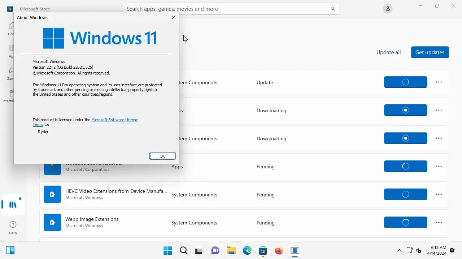Open more options for the Update row
Viewport: 462px width, 259px height.
pyautogui.click(x=439, y=82)
